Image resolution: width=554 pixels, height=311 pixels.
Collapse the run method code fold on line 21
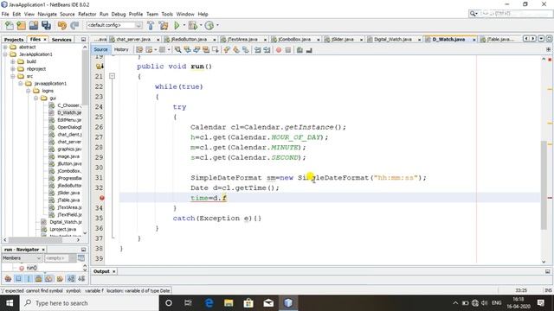(112, 76)
